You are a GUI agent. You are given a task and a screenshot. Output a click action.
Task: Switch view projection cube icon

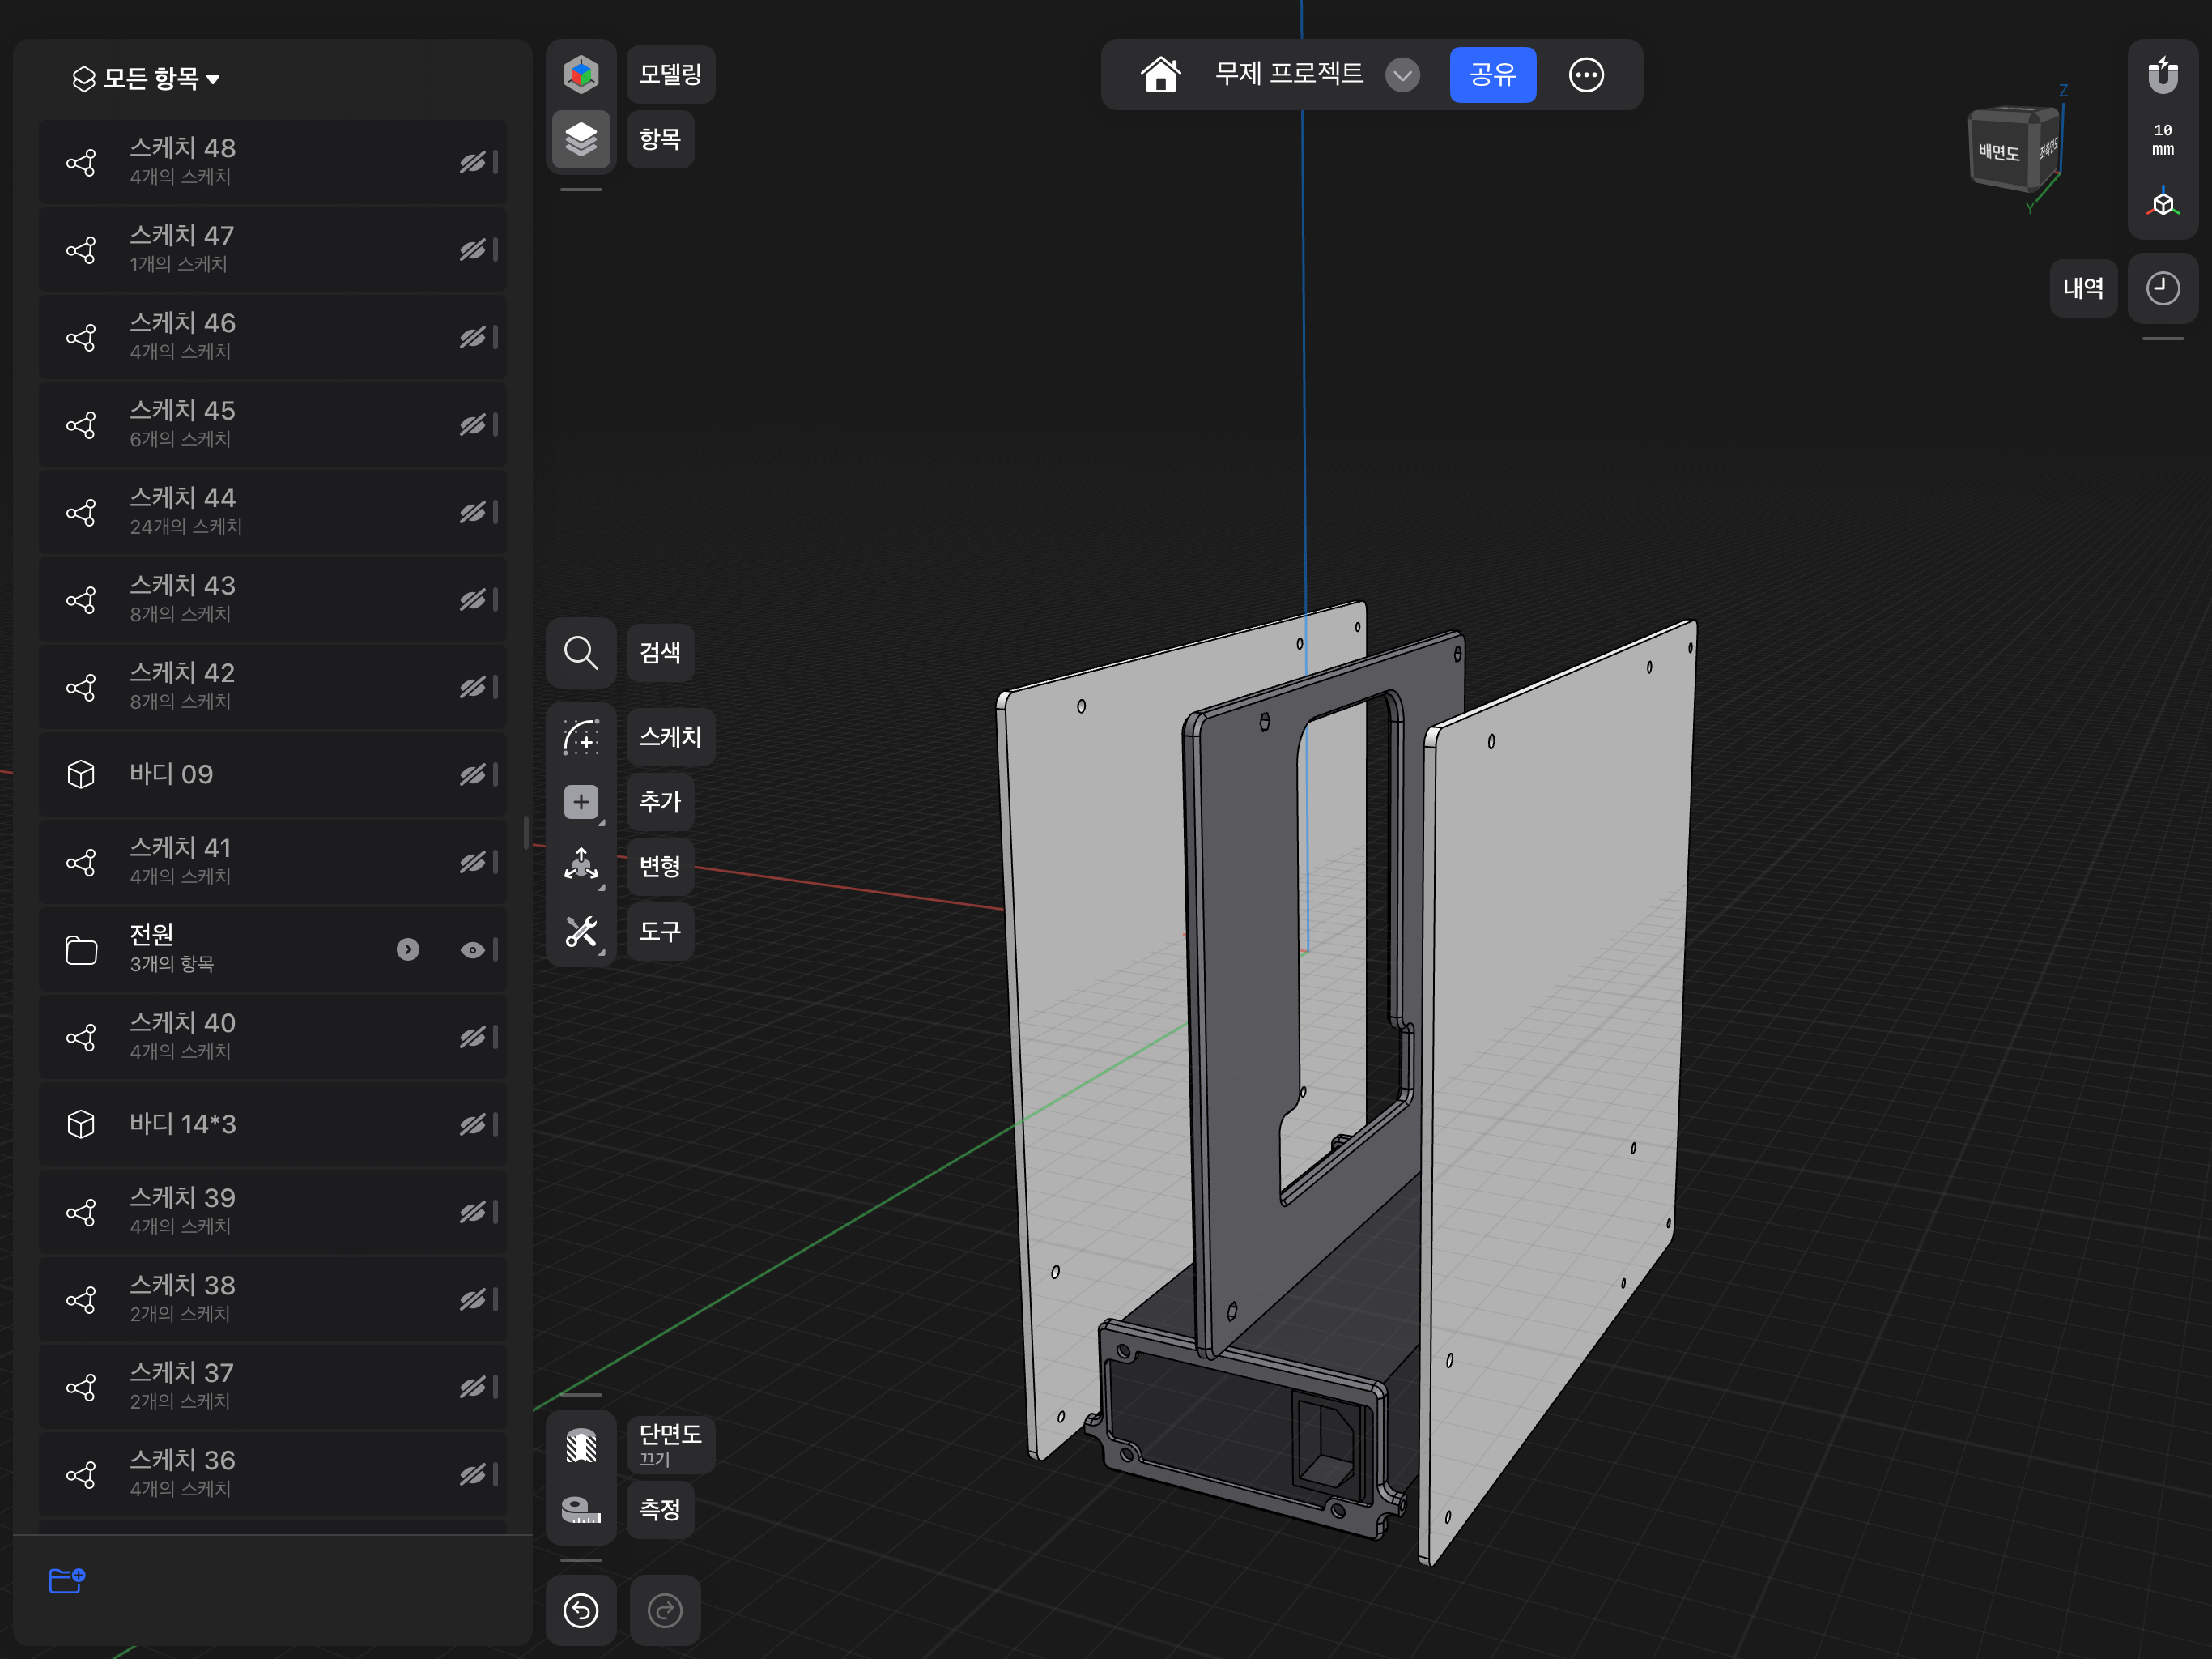[x=2163, y=203]
